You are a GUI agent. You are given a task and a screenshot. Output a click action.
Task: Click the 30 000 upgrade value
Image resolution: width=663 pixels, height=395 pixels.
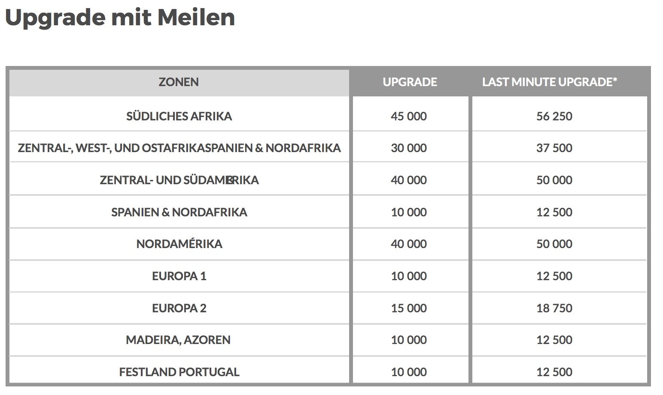click(409, 148)
